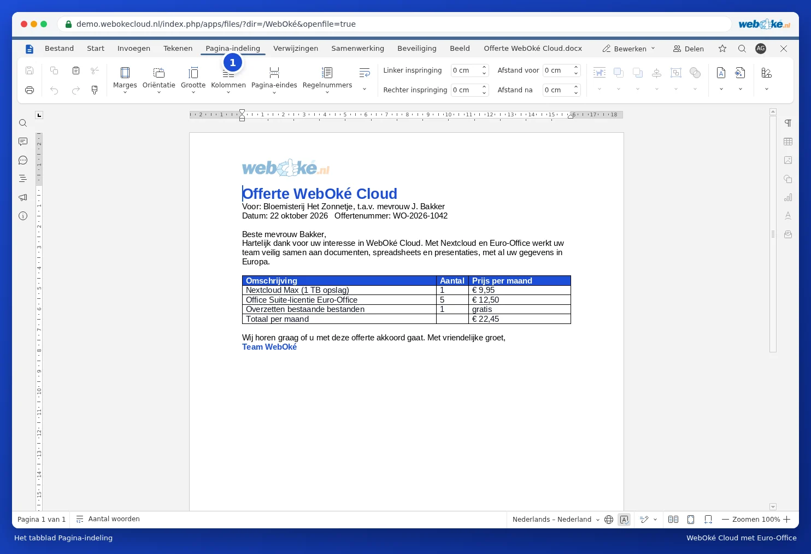The image size is (811, 554).
Task: Click the copy icon in the toolbar
Action: [x=54, y=70]
